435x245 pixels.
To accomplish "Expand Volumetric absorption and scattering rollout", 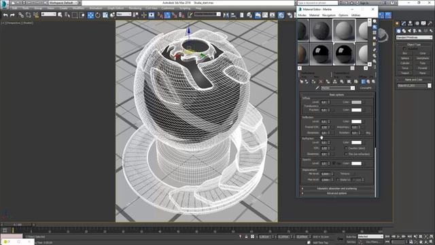I will point(336,189).
